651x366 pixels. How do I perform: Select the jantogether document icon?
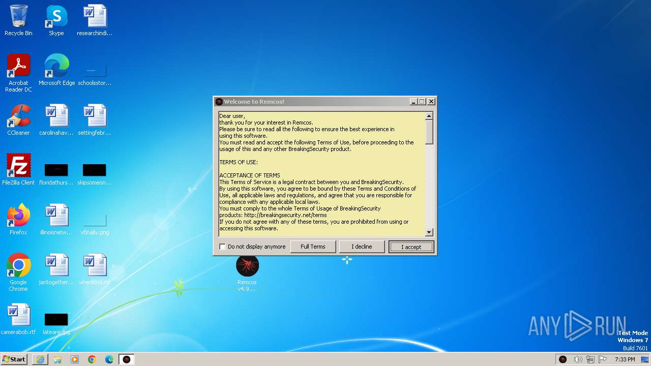56,269
